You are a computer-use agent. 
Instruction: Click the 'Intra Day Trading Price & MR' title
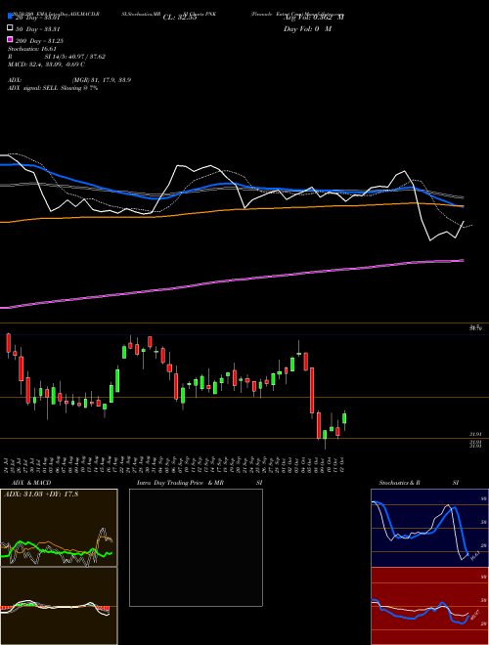[180, 483]
